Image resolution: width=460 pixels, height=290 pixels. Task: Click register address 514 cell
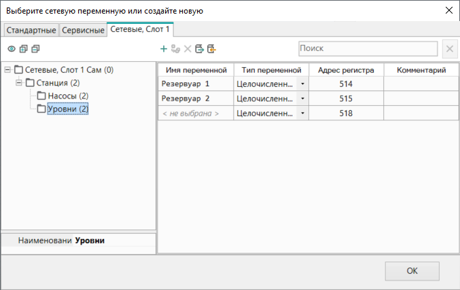pyautogui.click(x=346, y=84)
